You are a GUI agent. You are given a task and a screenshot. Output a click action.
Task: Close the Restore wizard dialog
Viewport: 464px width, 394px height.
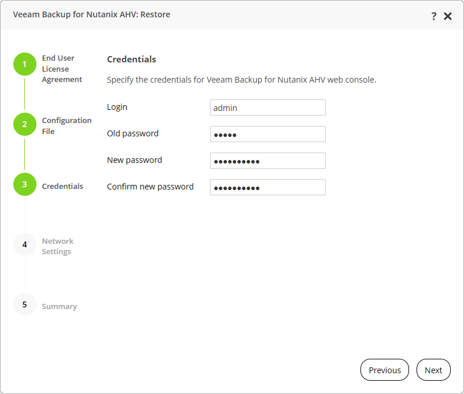pyautogui.click(x=448, y=16)
